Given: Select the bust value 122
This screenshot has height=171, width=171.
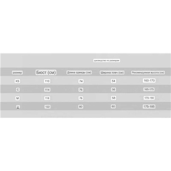Looking at the screenshot, I should click(47, 107).
